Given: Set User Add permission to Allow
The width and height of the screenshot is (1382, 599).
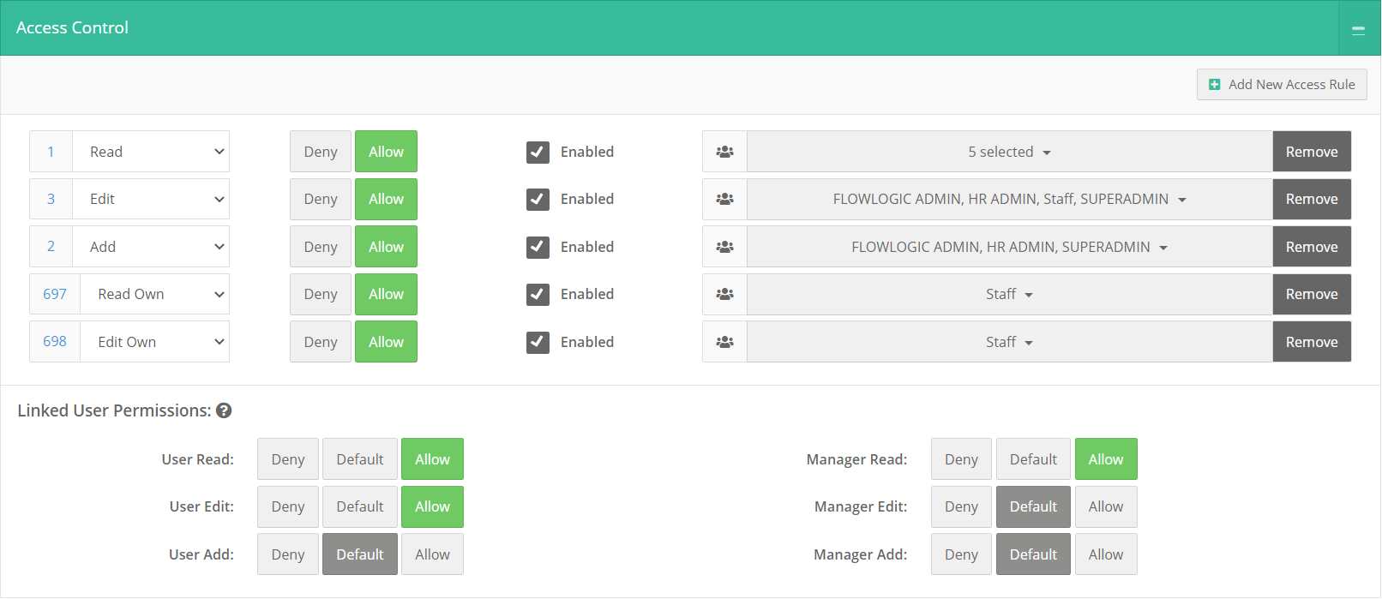Looking at the screenshot, I should pos(432,554).
